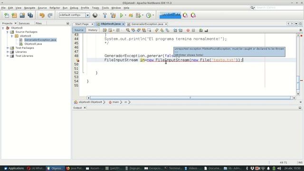Image resolution: width=304 pixels, height=171 pixels.
Task: Build project with the hammer icon
Action: click(x=105, y=15)
